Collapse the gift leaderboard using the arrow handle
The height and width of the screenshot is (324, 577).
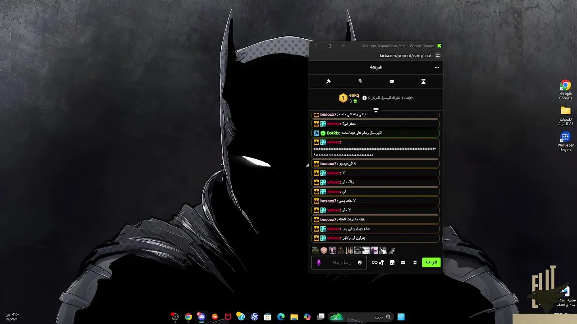click(376, 110)
